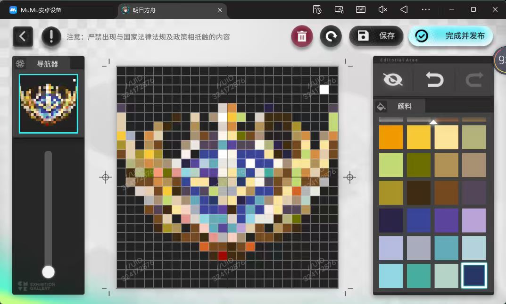
Task: Click the snowflake icon by 导航器
Action: 20,63
